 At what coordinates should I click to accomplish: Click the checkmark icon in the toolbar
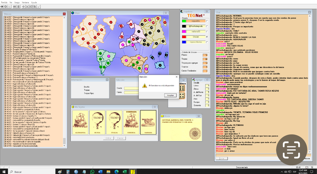(x=39, y=6)
